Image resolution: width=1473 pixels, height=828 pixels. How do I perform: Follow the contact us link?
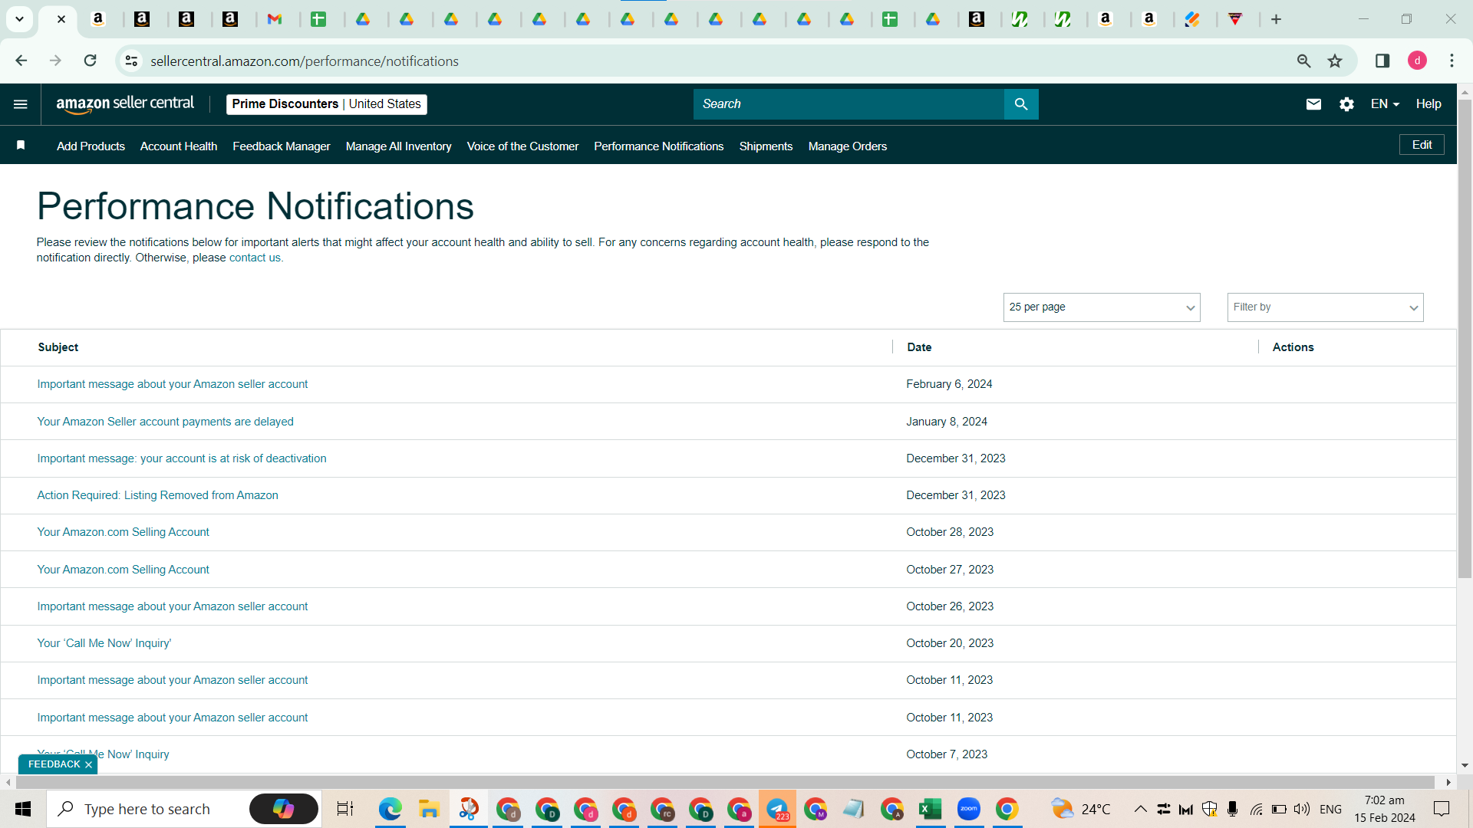pos(255,258)
